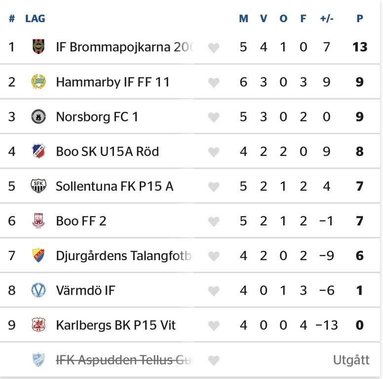Viewport: 383px width, 379px height.
Task: Click the Boo SK club crest
Action: [38, 151]
